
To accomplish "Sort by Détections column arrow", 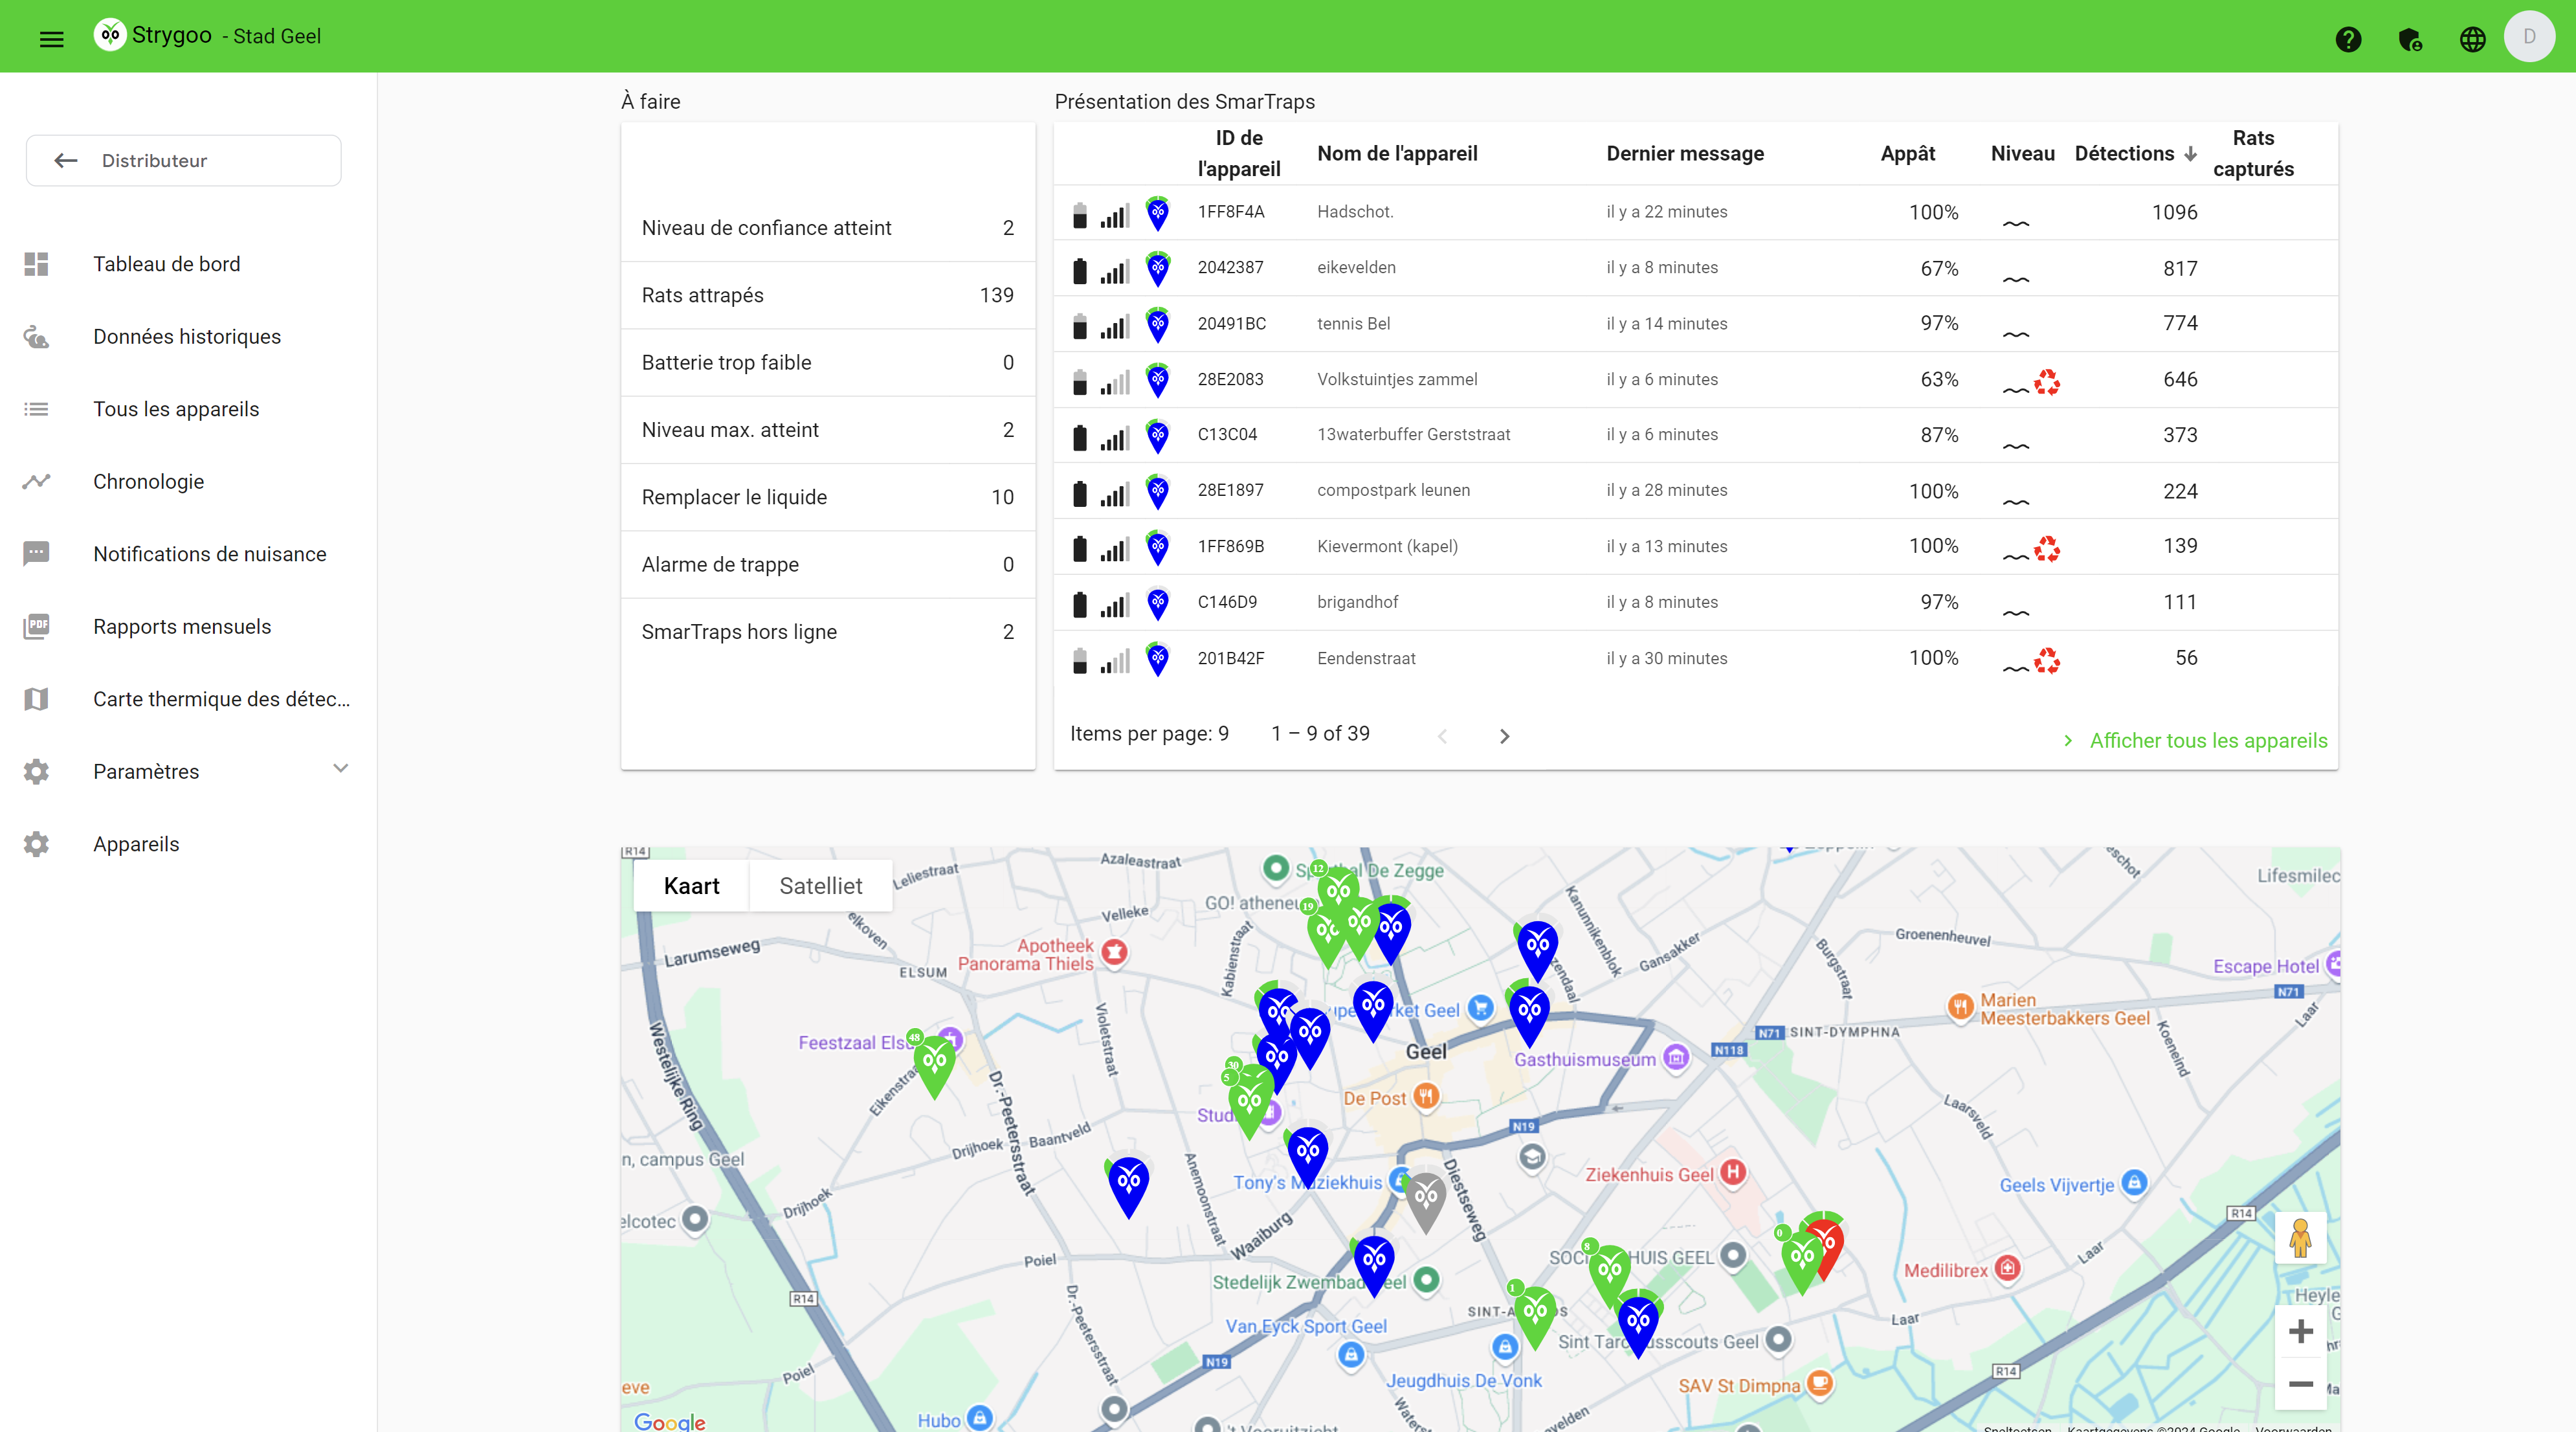I will [2190, 154].
